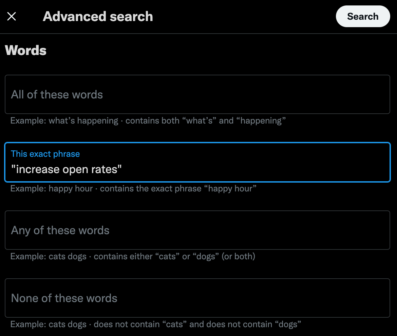The width and height of the screenshot is (397, 336).
Task: Click the 'contains either cats or dogs' example
Action: click(133, 257)
